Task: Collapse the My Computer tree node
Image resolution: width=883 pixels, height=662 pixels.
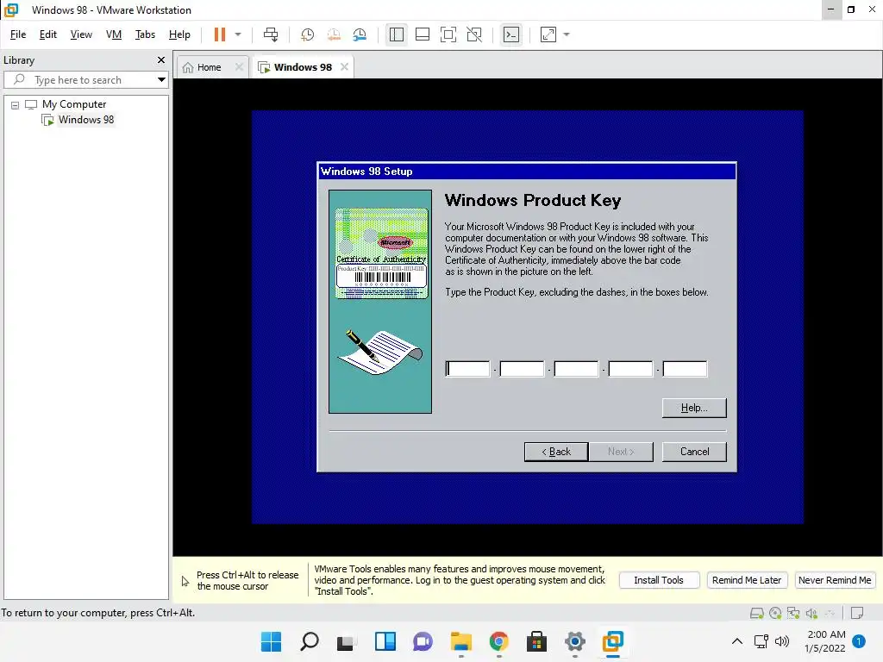Action: [x=16, y=104]
